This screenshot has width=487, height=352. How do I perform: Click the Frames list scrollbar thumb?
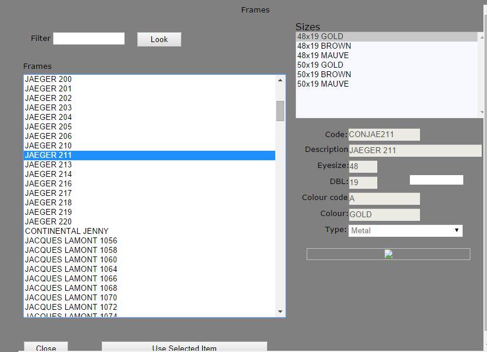coord(280,110)
